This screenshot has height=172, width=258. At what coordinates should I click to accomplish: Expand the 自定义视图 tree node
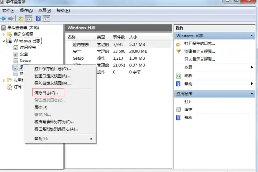[x=4, y=34]
